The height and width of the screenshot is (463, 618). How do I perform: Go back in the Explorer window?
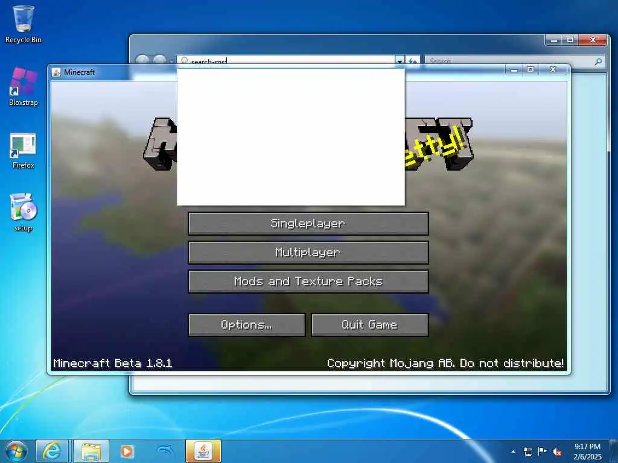(x=142, y=60)
